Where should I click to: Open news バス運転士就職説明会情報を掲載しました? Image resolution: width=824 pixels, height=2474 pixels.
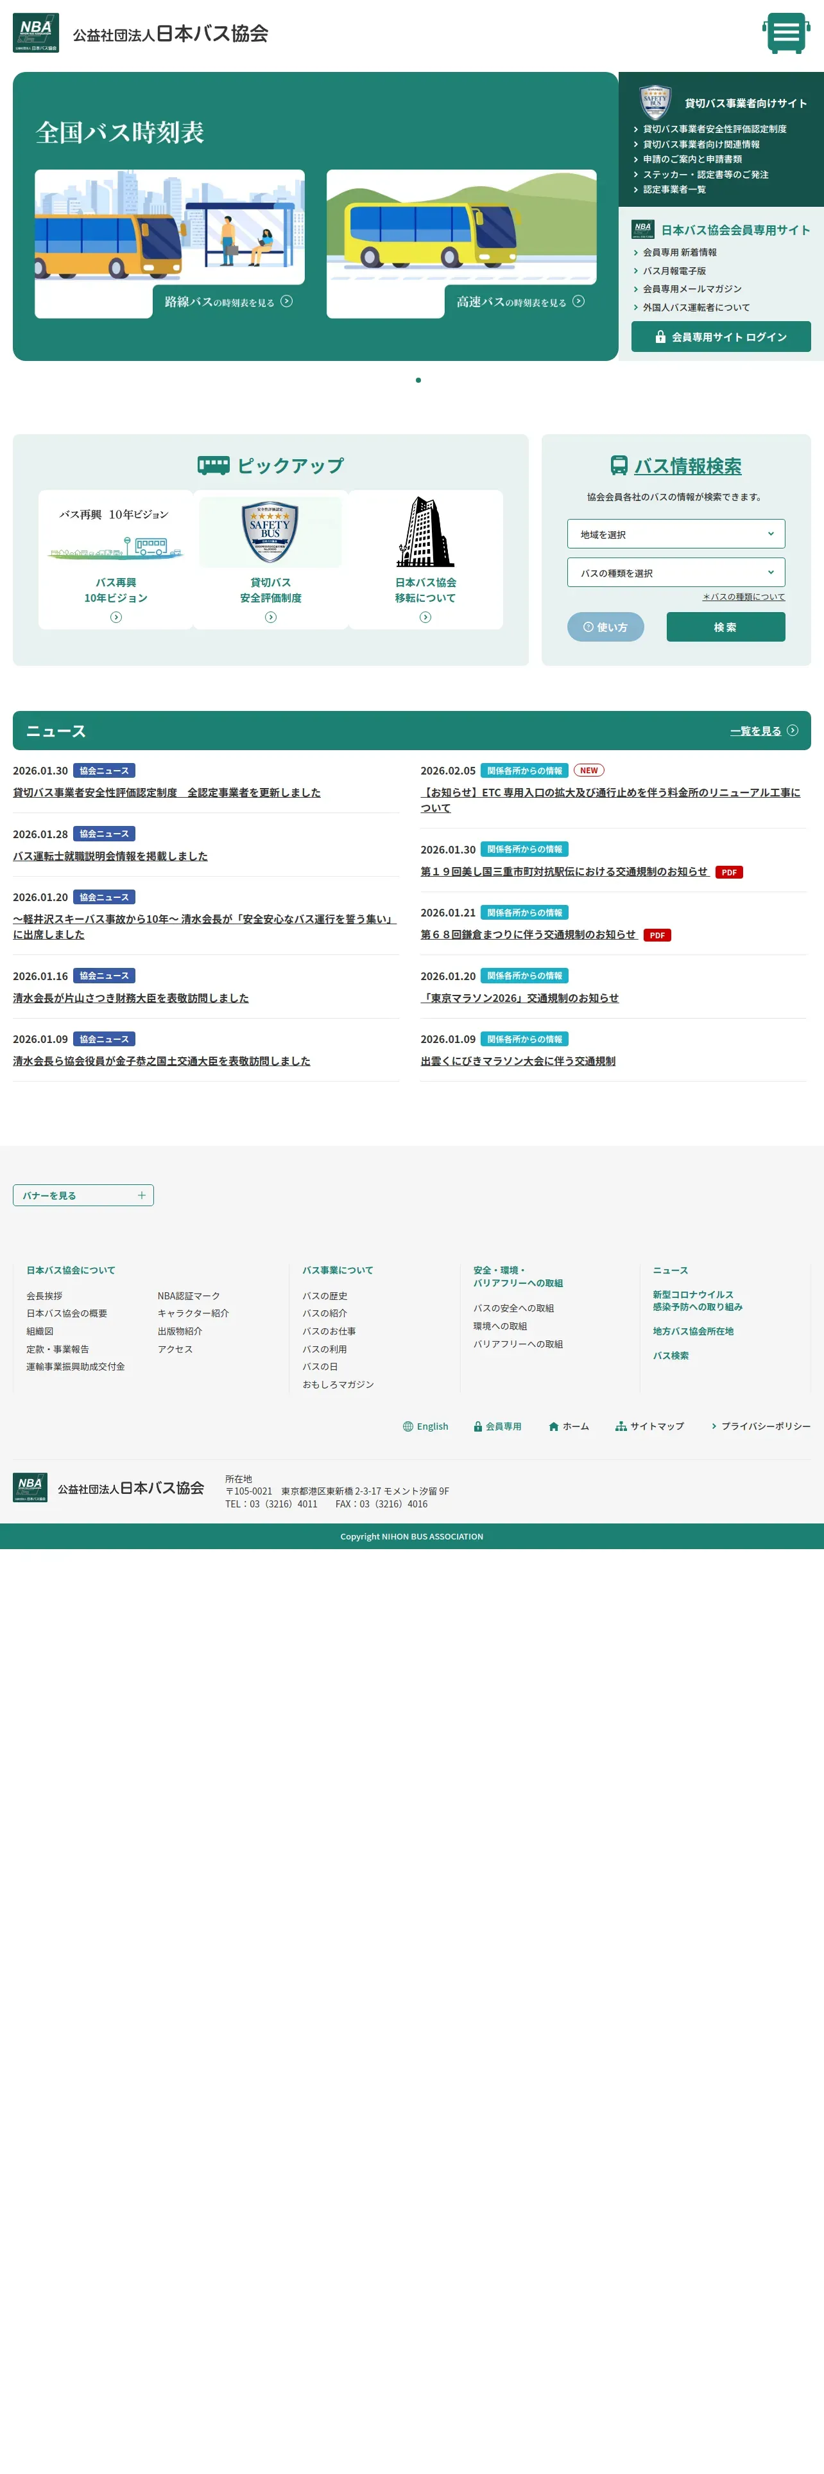click(x=110, y=855)
